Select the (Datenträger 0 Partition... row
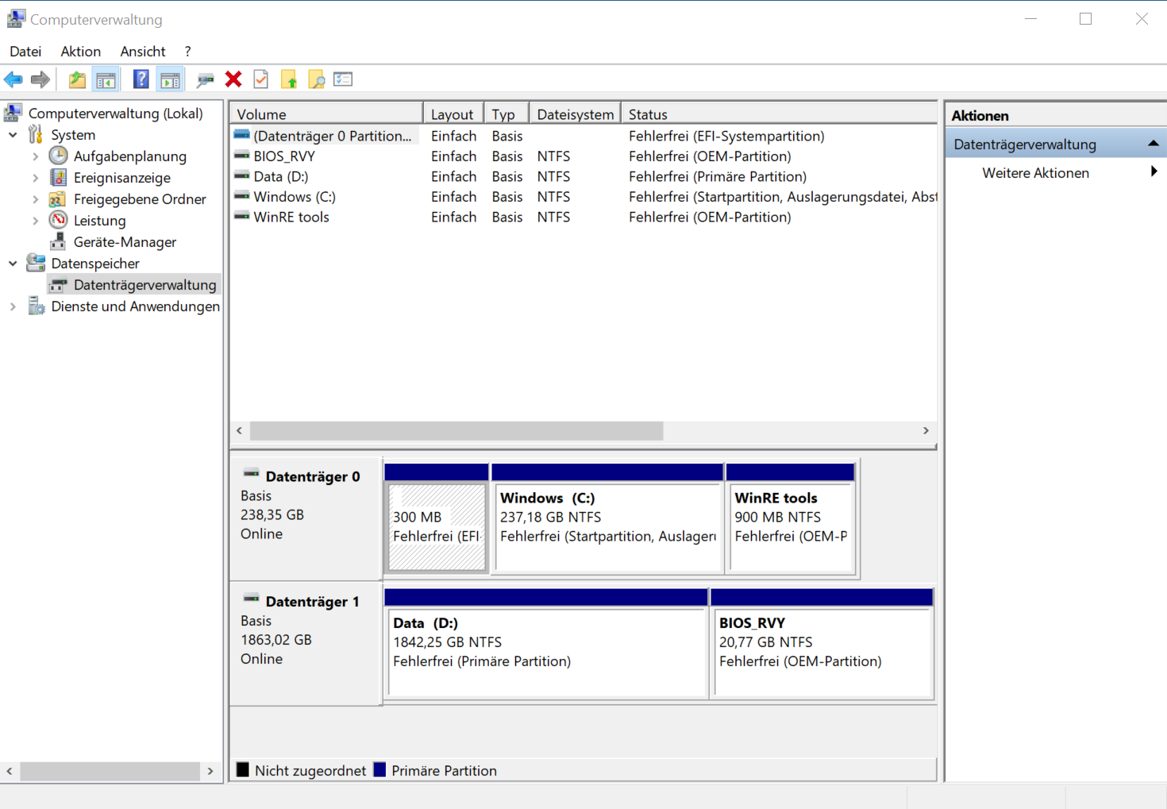Viewport: 1167px width, 809px height. (584, 136)
